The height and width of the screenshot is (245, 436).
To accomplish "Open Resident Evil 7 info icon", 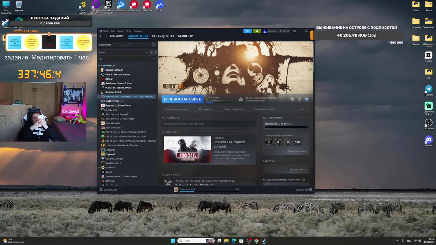I will [299, 99].
